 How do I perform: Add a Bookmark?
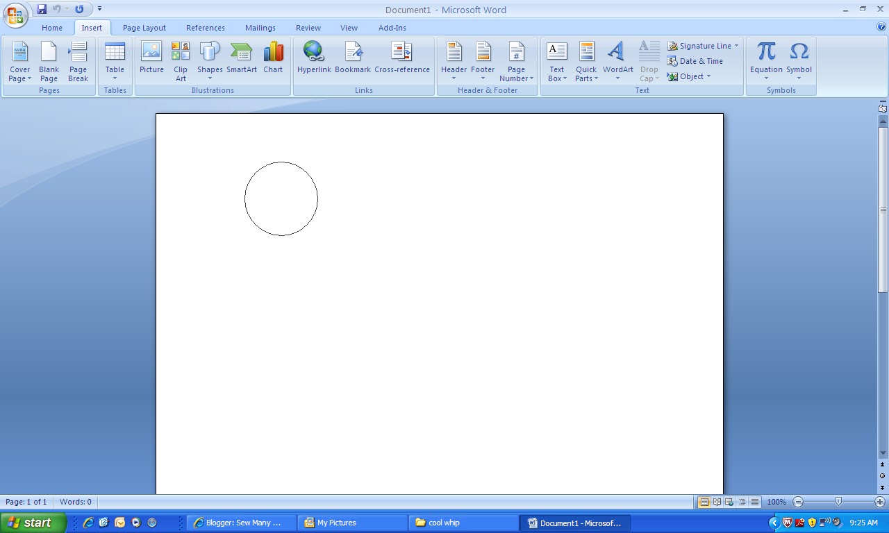[353, 58]
